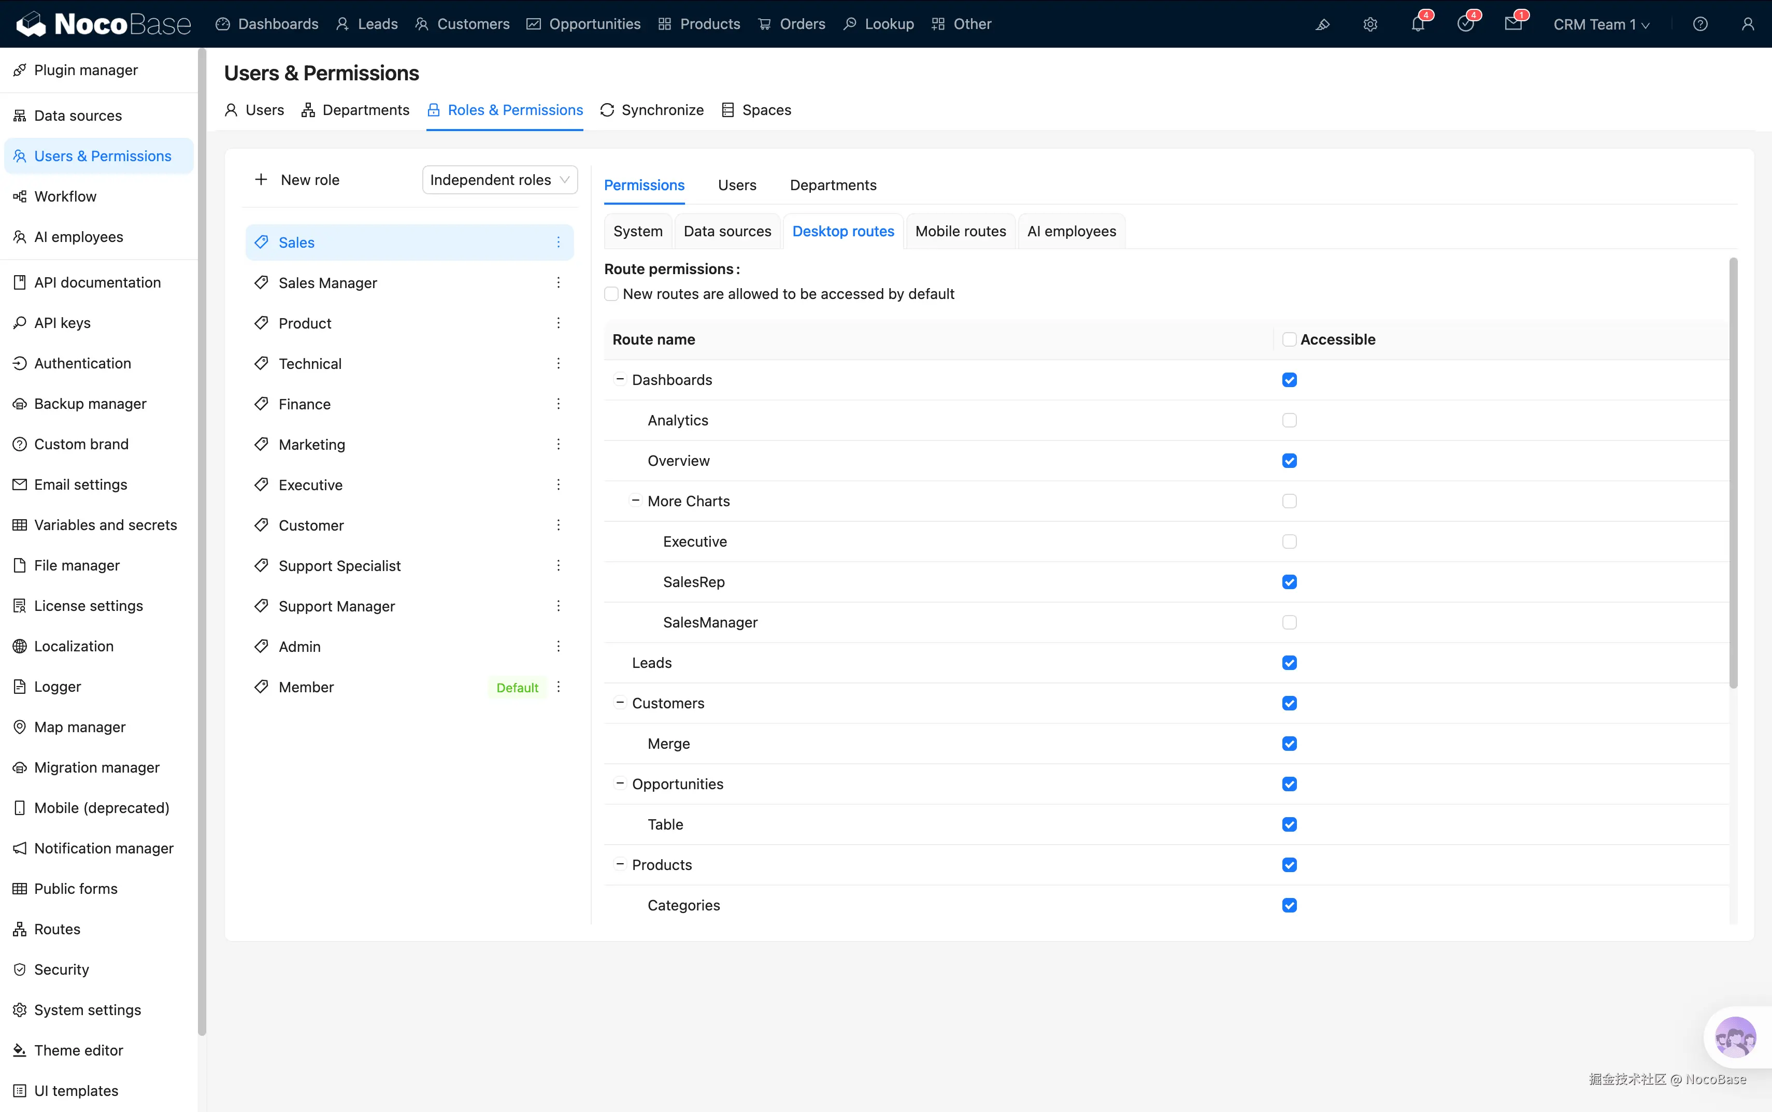Open the AI employee avatar chat
This screenshot has width=1772, height=1112.
pos(1735,1037)
